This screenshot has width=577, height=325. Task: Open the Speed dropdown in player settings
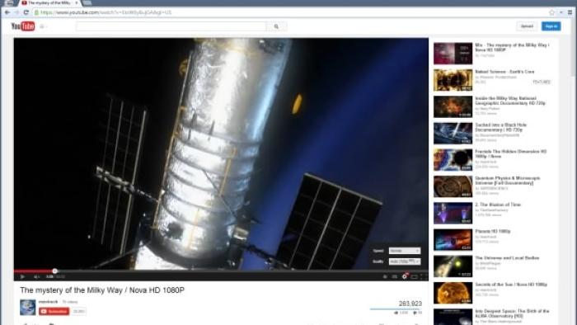[405, 251]
